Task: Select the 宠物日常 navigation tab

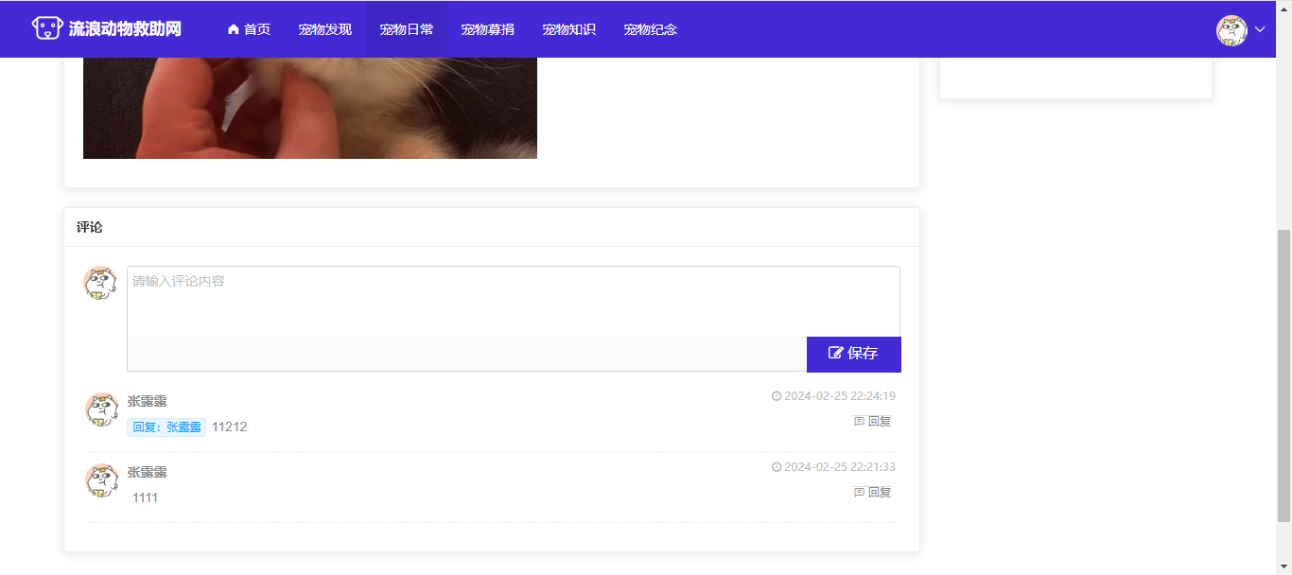Action: coord(407,29)
